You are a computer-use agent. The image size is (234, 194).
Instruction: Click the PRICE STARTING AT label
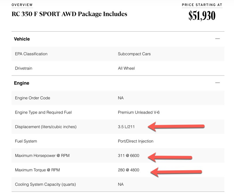(202, 5)
